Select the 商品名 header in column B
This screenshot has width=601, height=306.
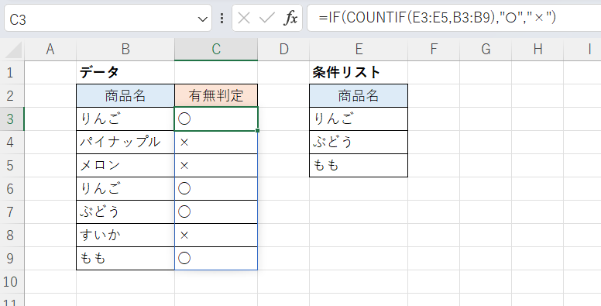pyautogui.click(x=125, y=95)
